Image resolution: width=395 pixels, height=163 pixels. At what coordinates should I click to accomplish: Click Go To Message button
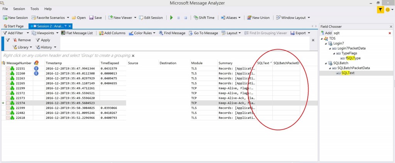tap(203, 33)
